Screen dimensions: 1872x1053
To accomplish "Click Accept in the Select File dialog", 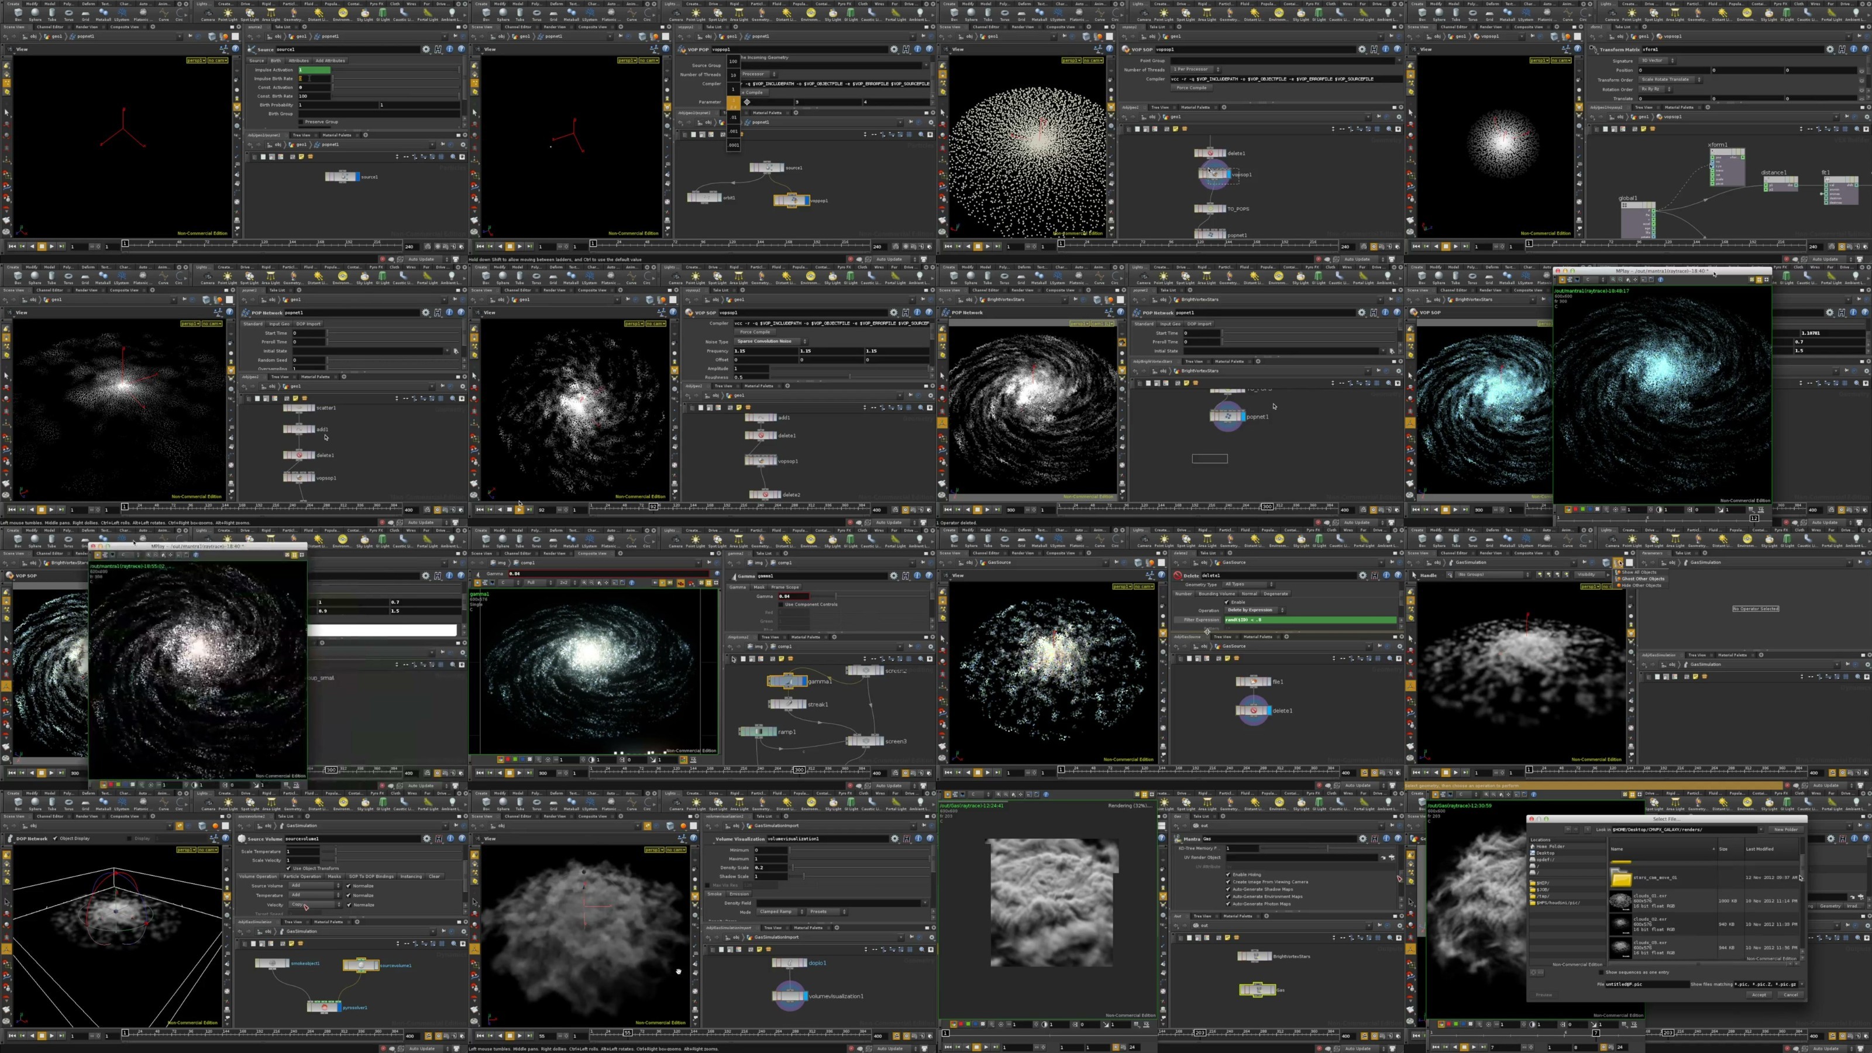I will [1759, 995].
